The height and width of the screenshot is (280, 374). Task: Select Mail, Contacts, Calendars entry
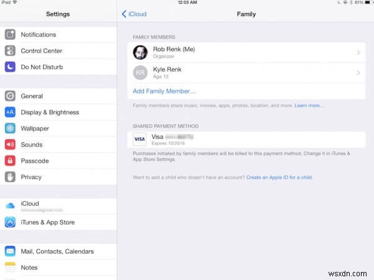[59, 251]
